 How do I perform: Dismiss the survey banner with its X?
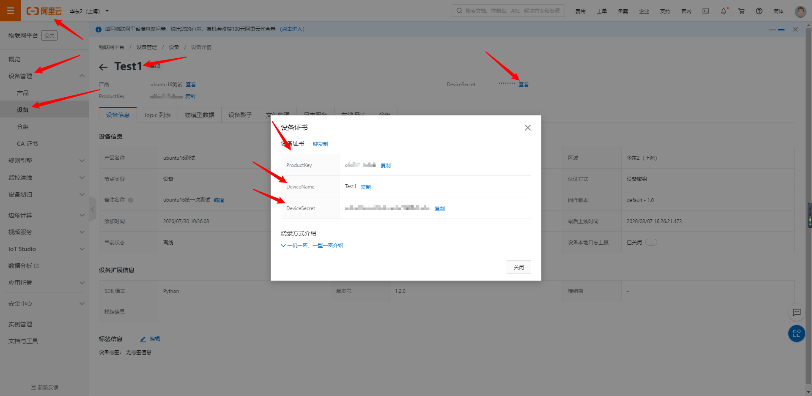coord(796,29)
